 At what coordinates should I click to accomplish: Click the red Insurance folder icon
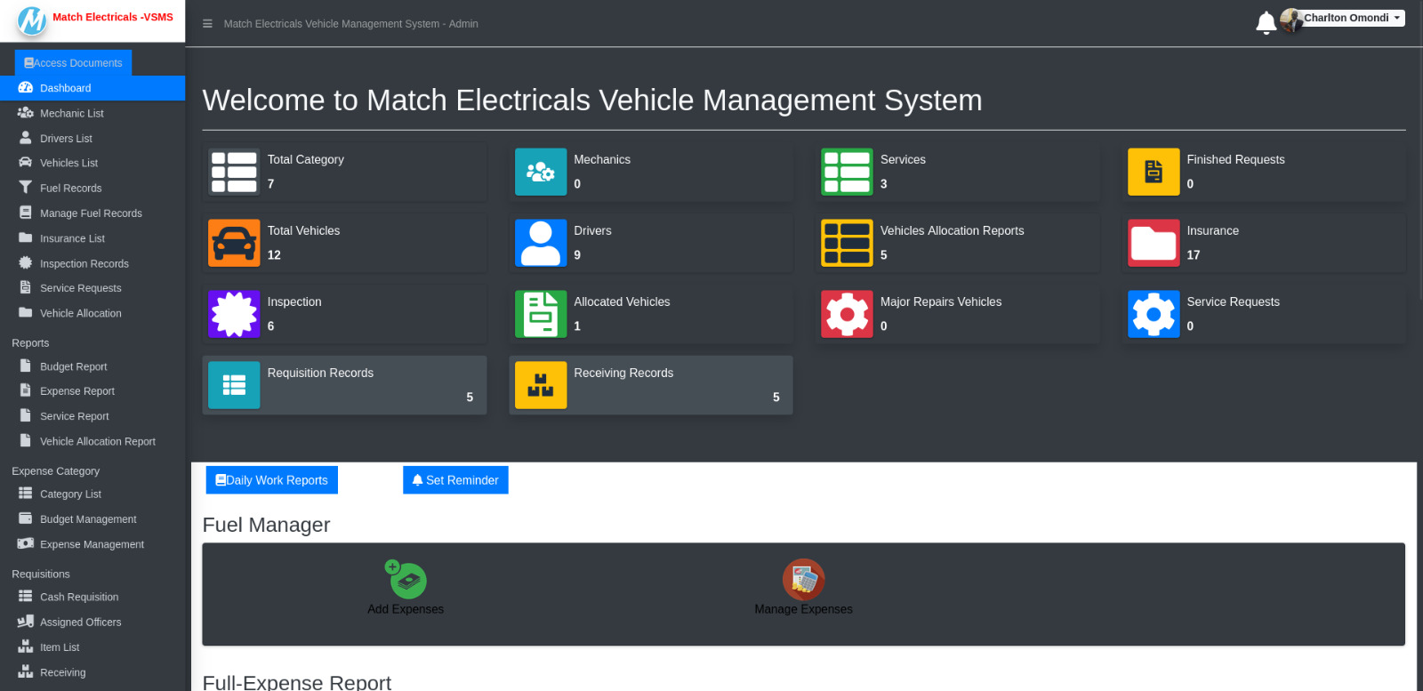pos(1154,243)
